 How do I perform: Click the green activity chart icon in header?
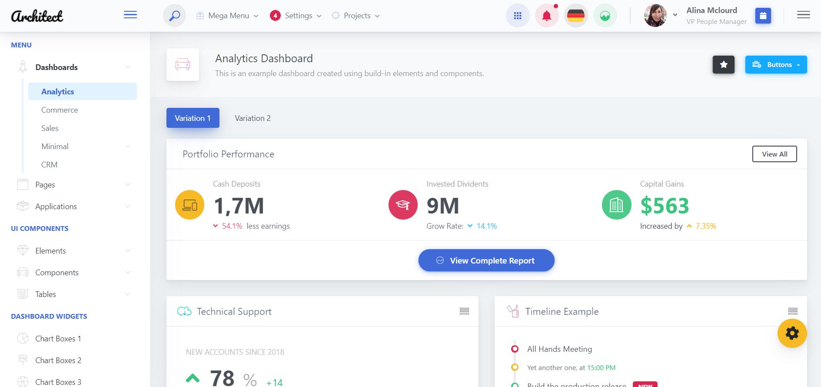605,16
